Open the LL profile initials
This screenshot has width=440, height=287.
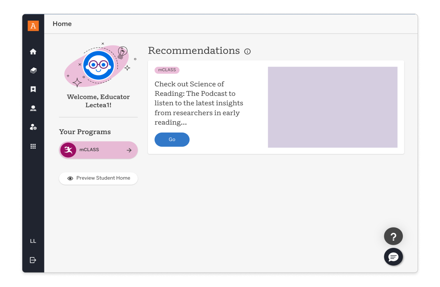(33, 241)
